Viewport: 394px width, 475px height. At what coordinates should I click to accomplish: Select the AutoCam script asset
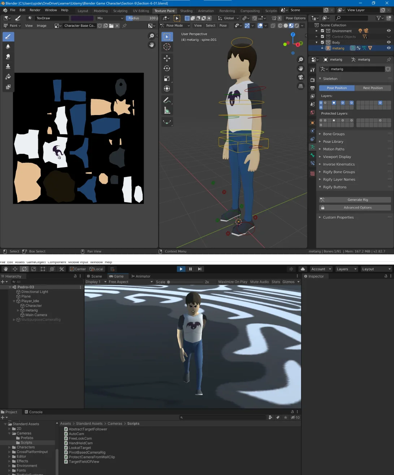point(76,434)
